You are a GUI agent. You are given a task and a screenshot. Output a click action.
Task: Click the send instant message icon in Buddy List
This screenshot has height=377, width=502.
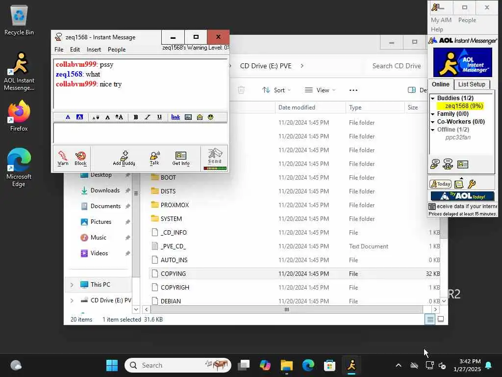(435, 164)
